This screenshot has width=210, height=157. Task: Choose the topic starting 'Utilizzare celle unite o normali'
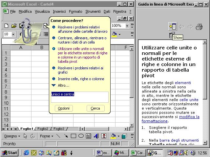80,55
